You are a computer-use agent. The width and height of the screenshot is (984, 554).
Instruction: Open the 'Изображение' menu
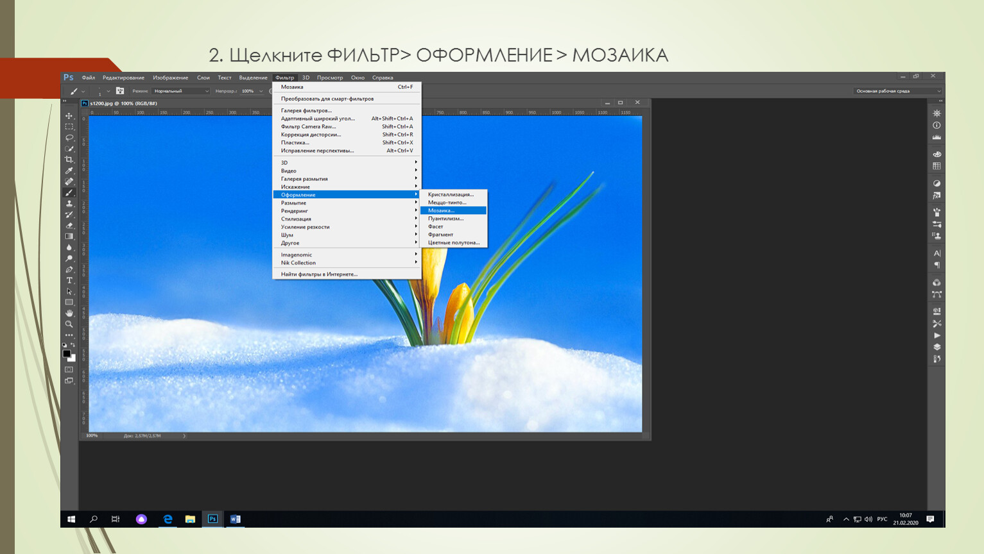coord(170,78)
